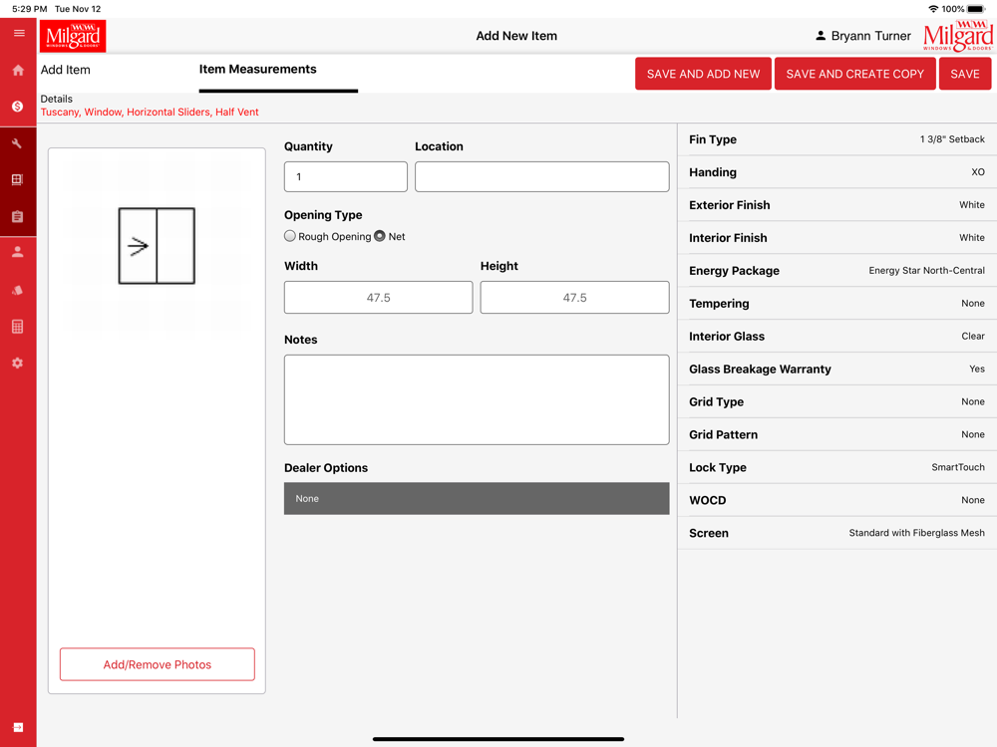Image resolution: width=997 pixels, height=747 pixels.
Task: Tap the 5:29 PM clock in status bar
Action: 29,9
